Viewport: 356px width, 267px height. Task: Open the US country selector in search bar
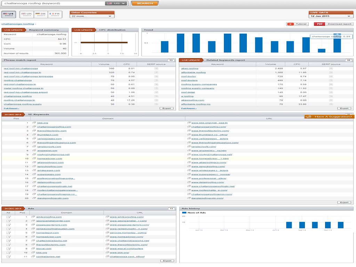pyautogui.click(x=116, y=3)
